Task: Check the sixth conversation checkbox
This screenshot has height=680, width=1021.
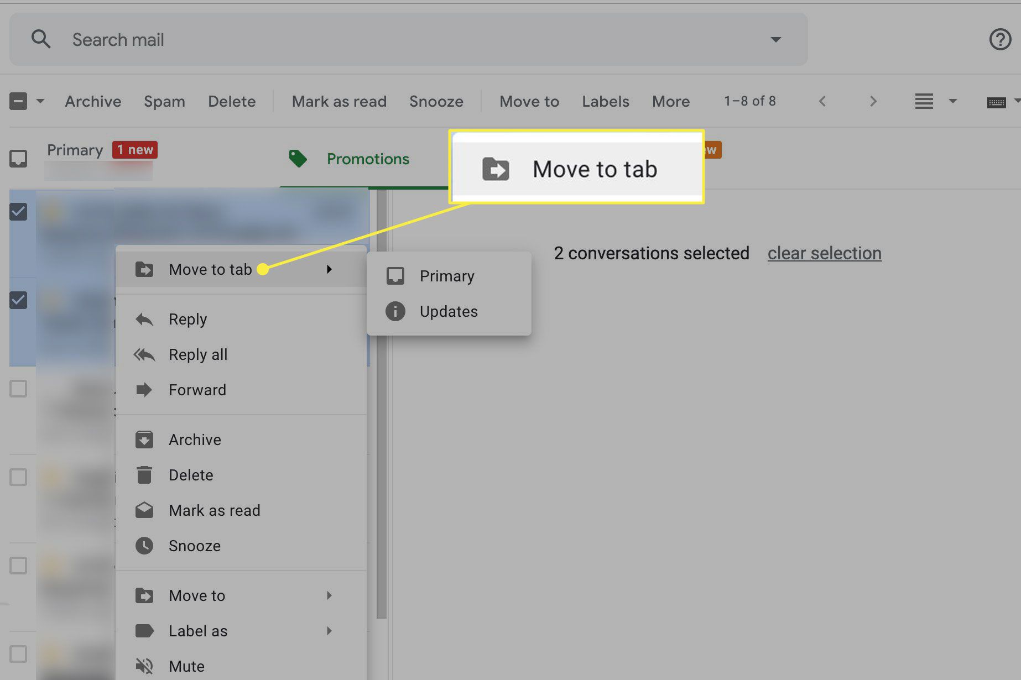Action: 18,654
